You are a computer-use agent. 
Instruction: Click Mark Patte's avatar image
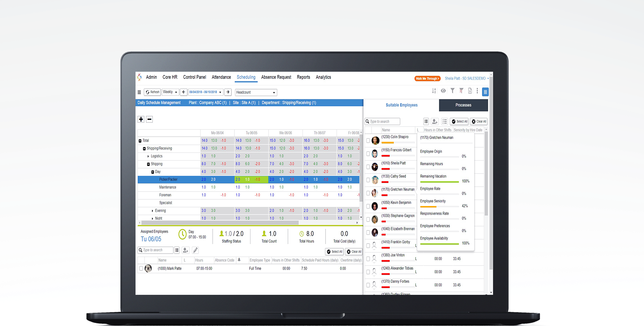(148, 268)
